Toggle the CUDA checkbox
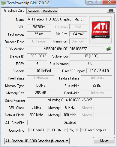117x147 pixels. [x=49, y=130]
